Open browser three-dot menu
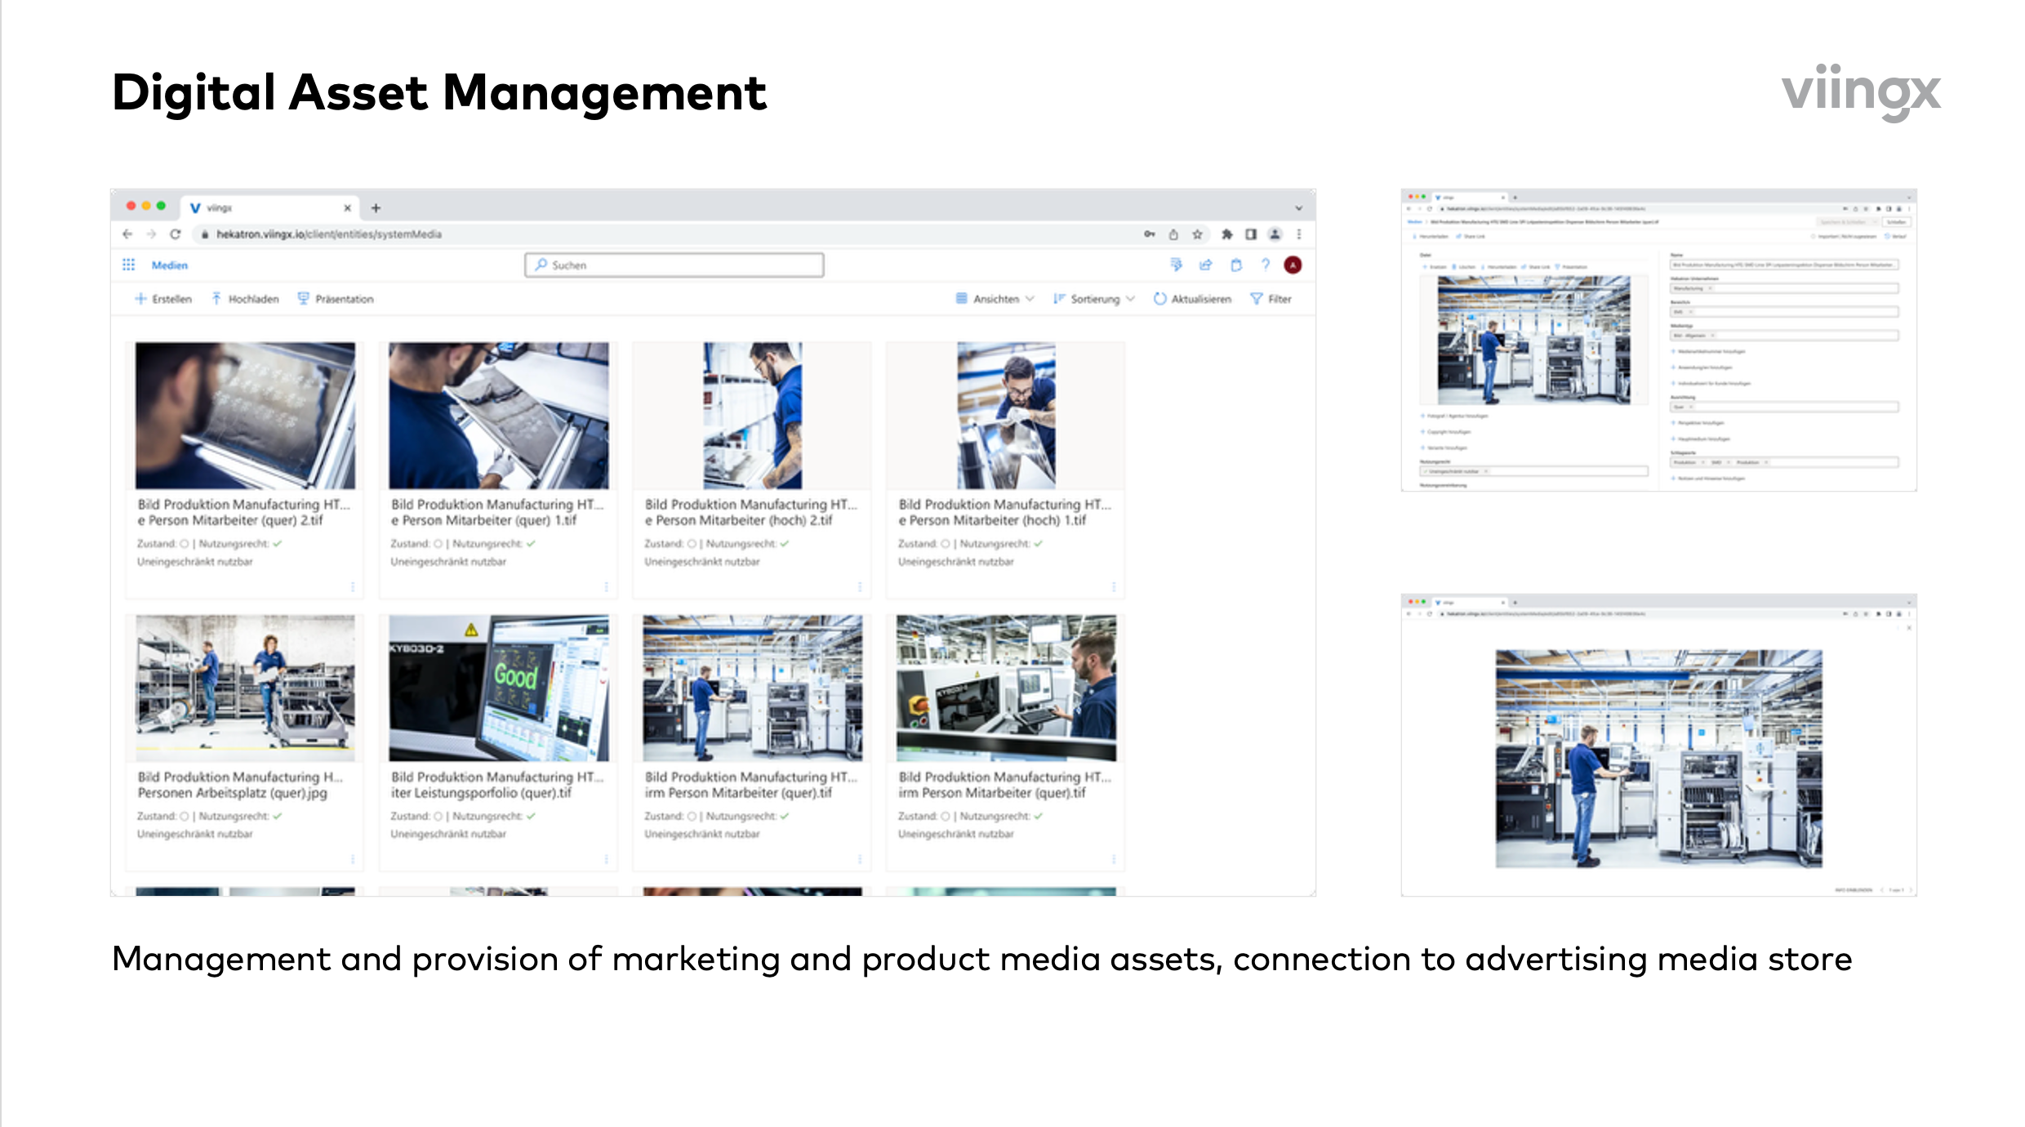 click(x=1299, y=234)
